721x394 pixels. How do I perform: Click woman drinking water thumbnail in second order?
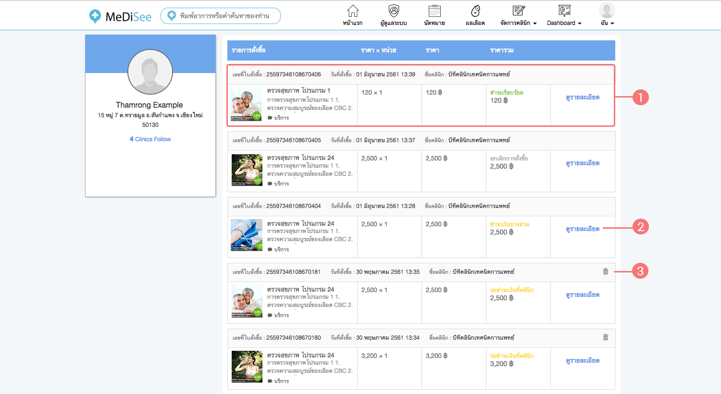pos(247,170)
